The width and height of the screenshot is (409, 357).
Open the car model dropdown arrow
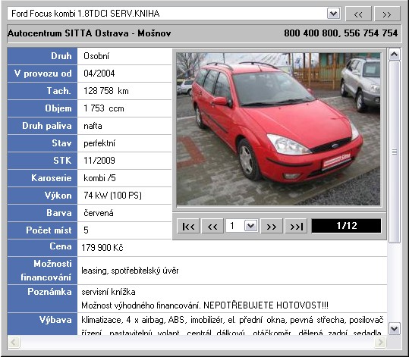tap(334, 14)
